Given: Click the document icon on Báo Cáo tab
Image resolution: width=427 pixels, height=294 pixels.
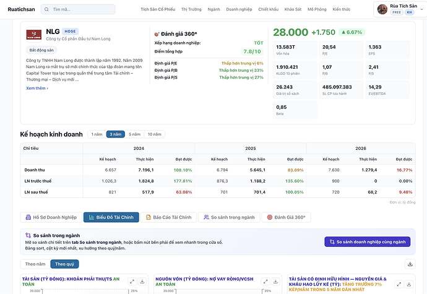Looking at the screenshot, I should click(149, 217).
